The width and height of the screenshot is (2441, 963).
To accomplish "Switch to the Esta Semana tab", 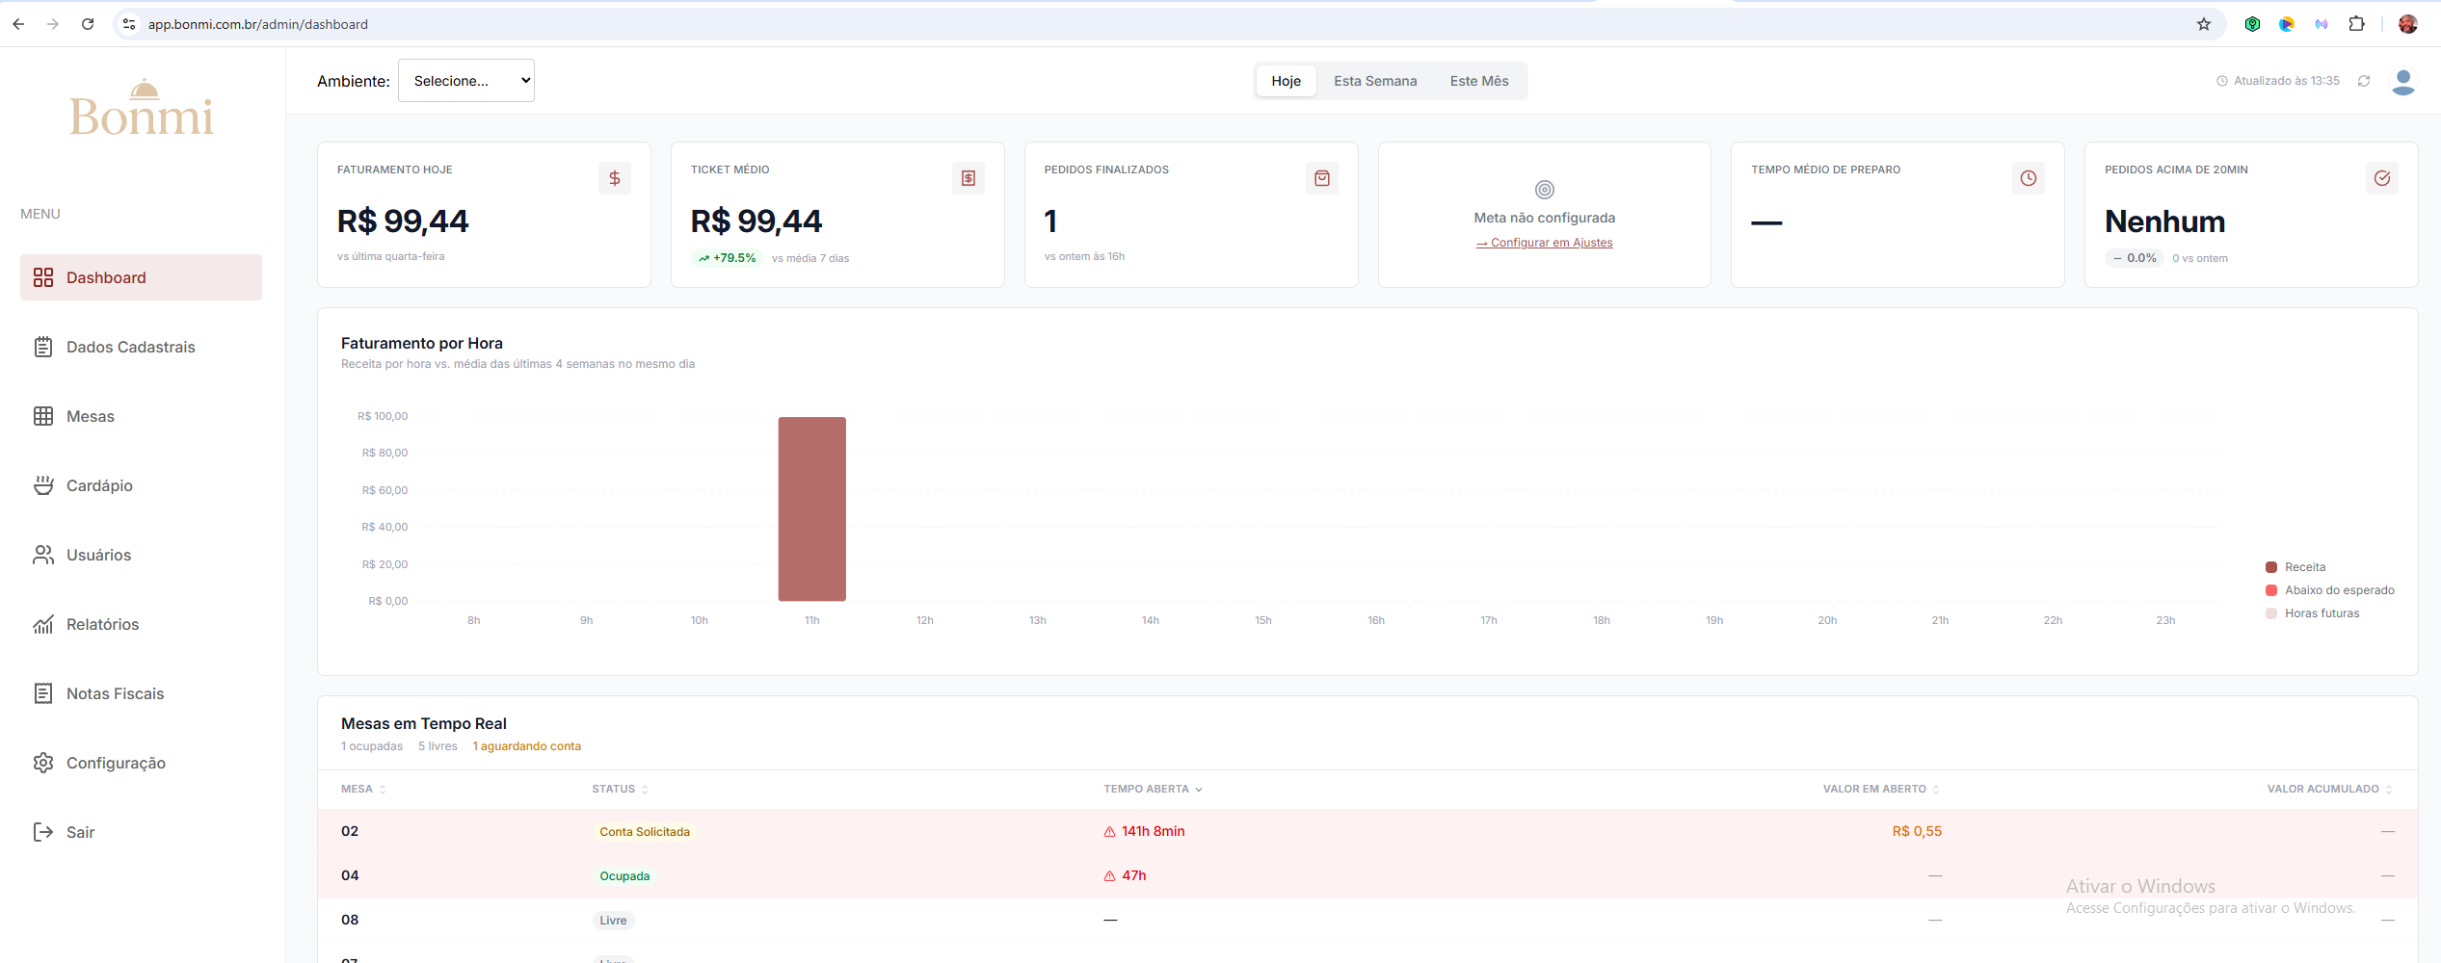I will coord(1375,81).
